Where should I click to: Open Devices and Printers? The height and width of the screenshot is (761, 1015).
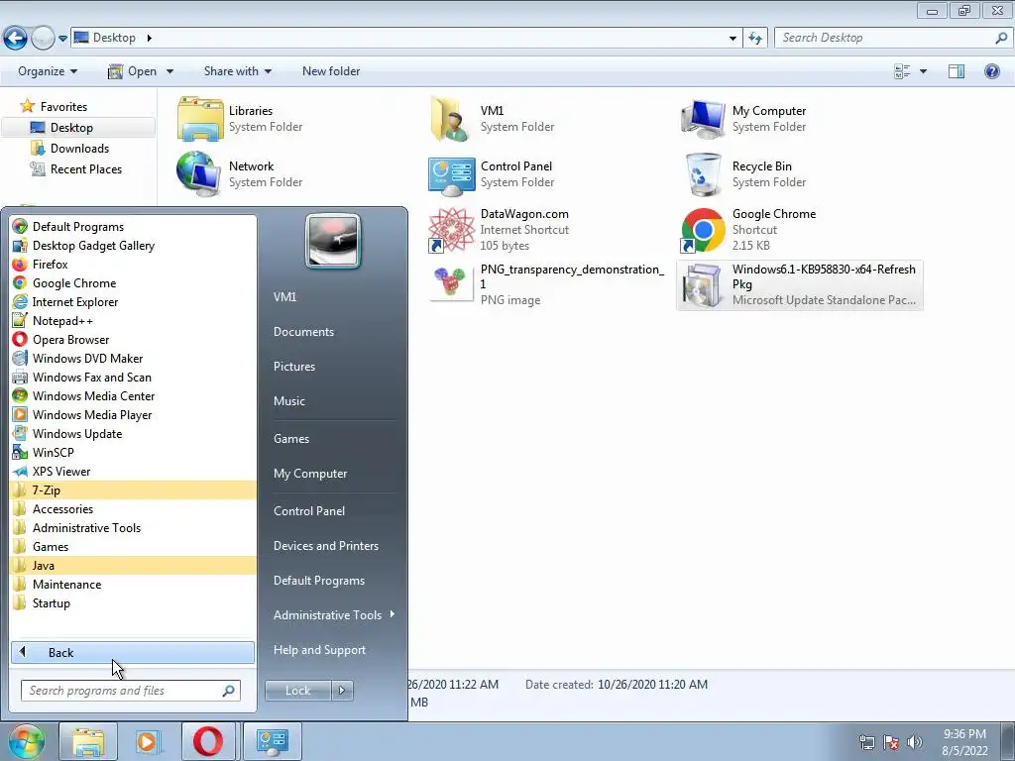tap(325, 546)
